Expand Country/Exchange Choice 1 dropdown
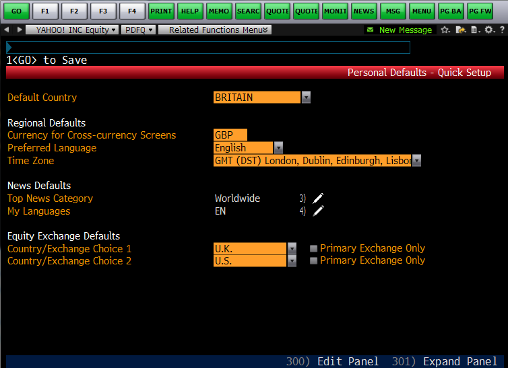The width and height of the screenshot is (508, 368). [x=292, y=248]
